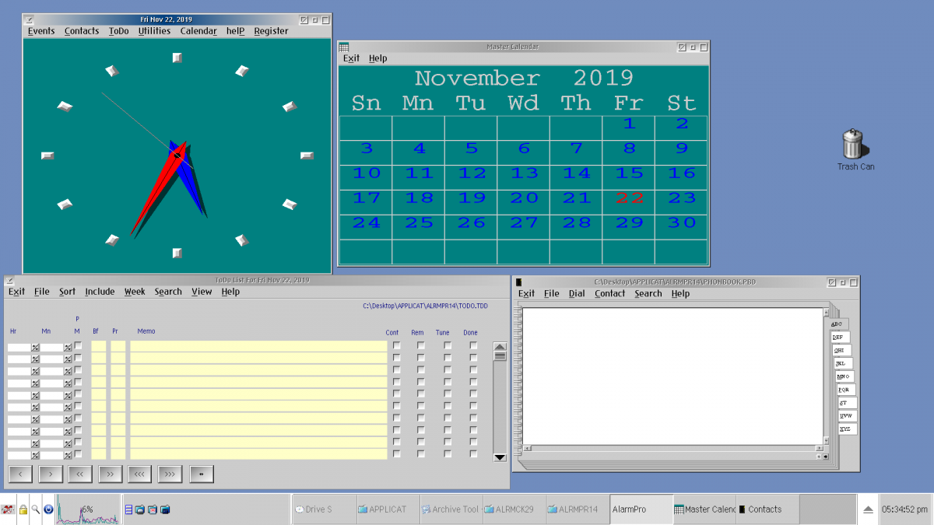Click the magnifier search icon in taskbar
The height and width of the screenshot is (525, 934).
(35, 509)
